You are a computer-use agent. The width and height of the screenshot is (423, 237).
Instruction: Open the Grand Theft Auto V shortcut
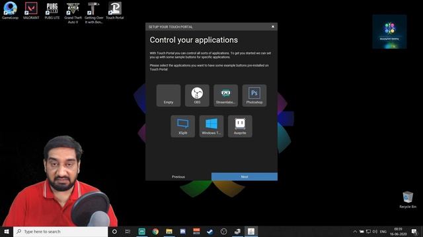pyautogui.click(x=73, y=13)
